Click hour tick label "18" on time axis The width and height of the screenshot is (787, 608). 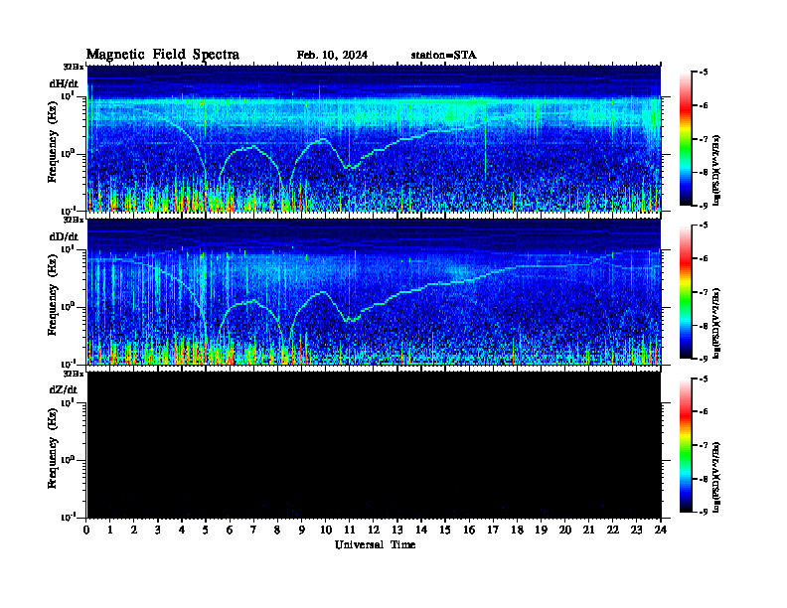click(517, 531)
